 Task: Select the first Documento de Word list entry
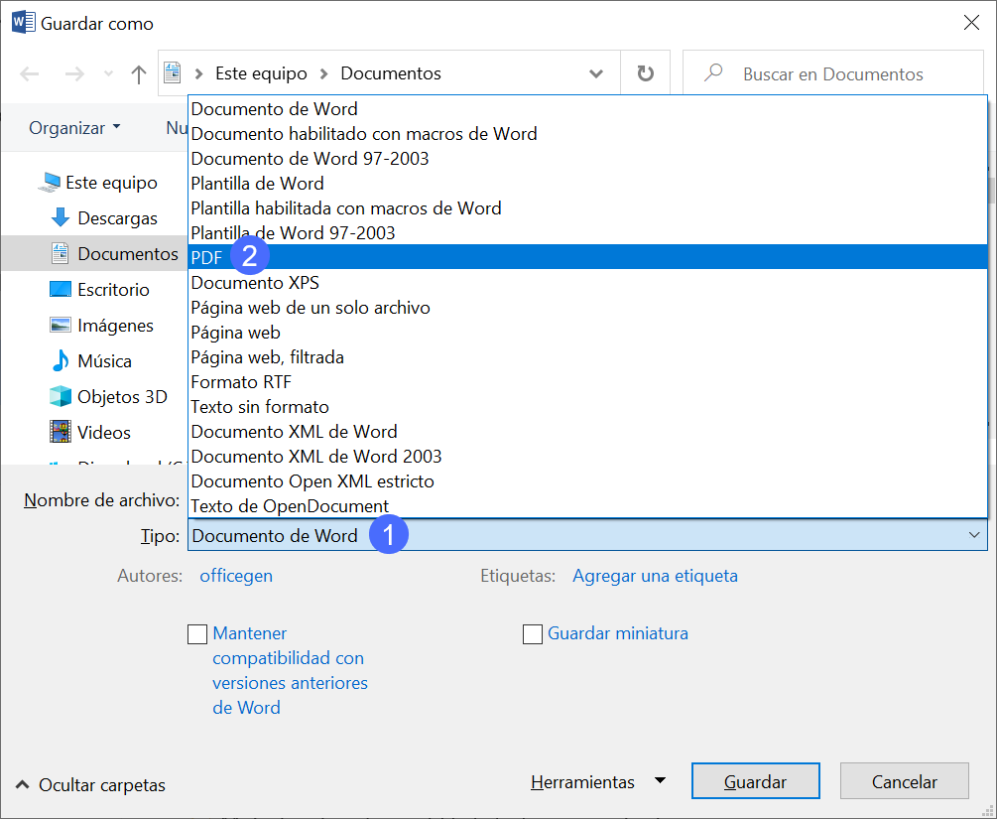pyautogui.click(x=587, y=108)
